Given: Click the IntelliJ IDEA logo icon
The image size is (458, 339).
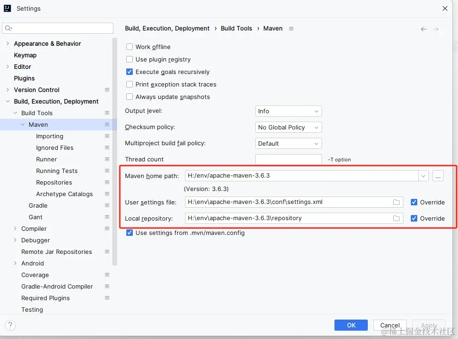Looking at the screenshot, I should tap(7, 8).
